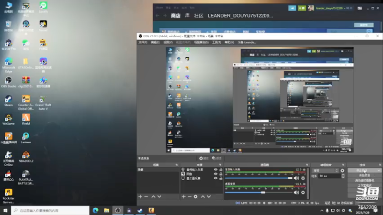Click Stop Streaming button in Controls
This screenshot has width=383, height=215.
(x=362, y=171)
